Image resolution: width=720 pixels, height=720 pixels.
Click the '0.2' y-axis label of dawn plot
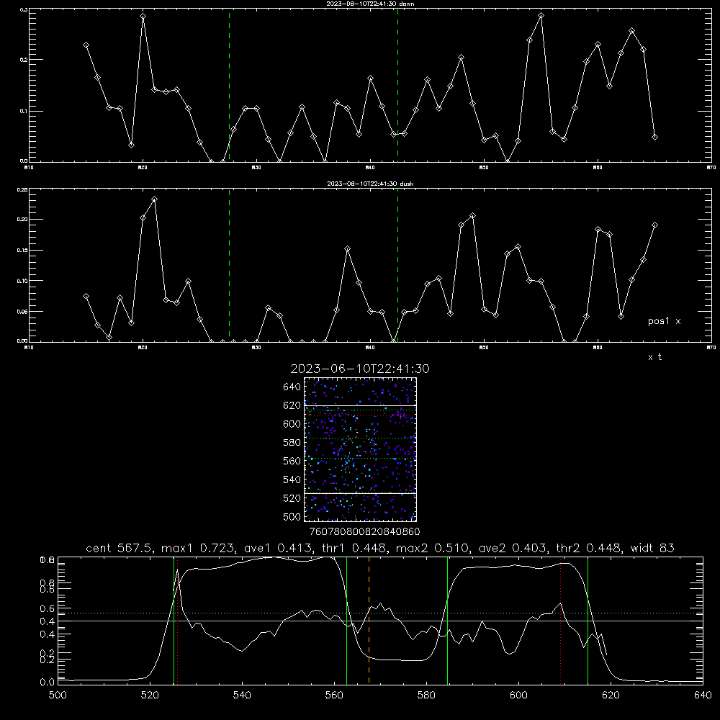pos(24,60)
